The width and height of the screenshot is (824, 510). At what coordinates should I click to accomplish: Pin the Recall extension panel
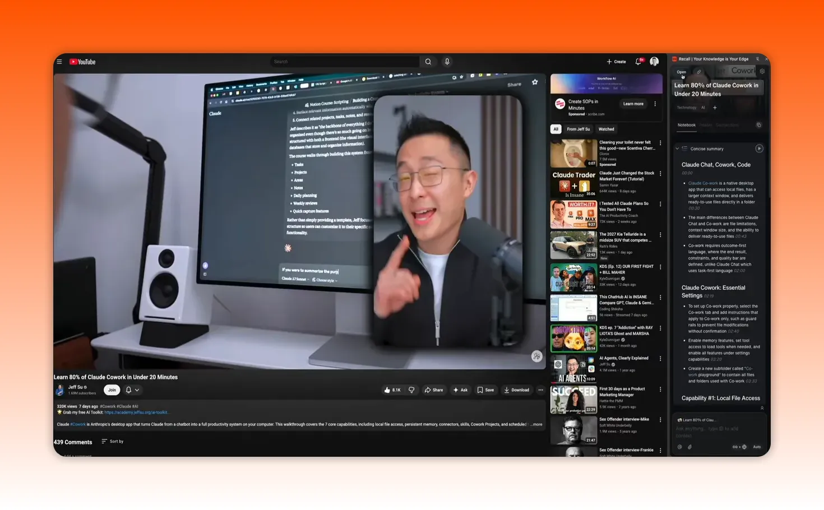(x=757, y=59)
